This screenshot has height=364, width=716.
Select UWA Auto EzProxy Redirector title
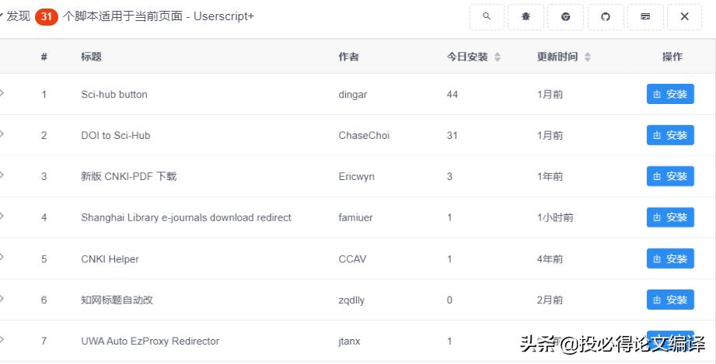click(150, 341)
